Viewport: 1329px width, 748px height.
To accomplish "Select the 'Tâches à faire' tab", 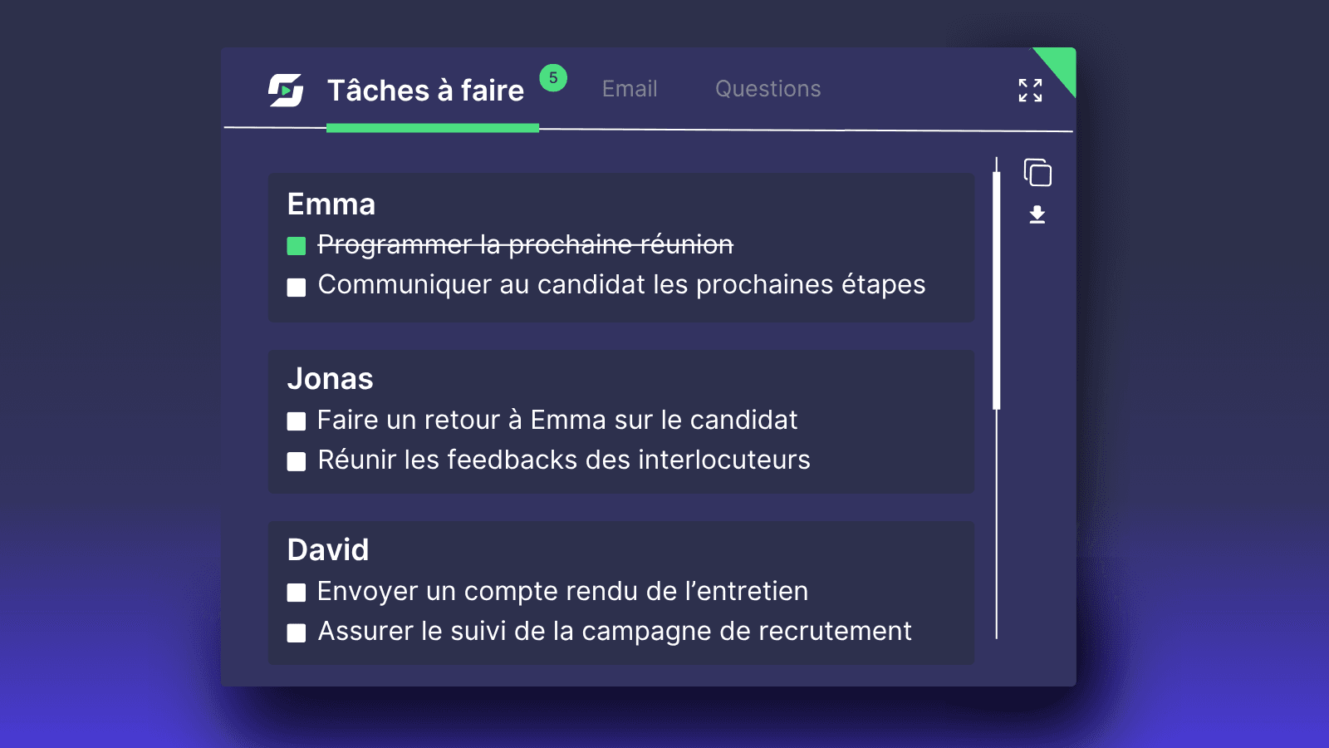I will coord(425,91).
